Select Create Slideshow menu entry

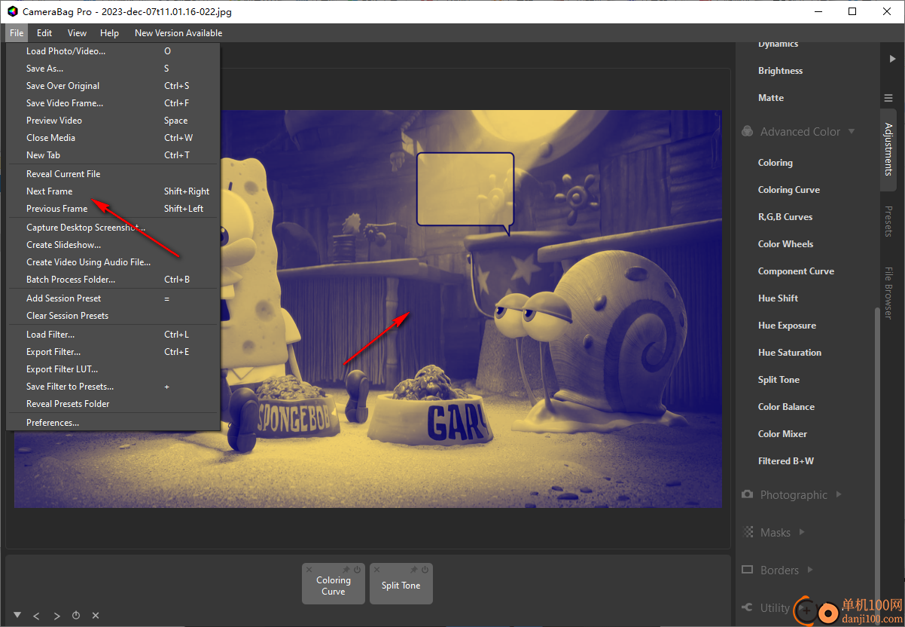(x=113, y=245)
